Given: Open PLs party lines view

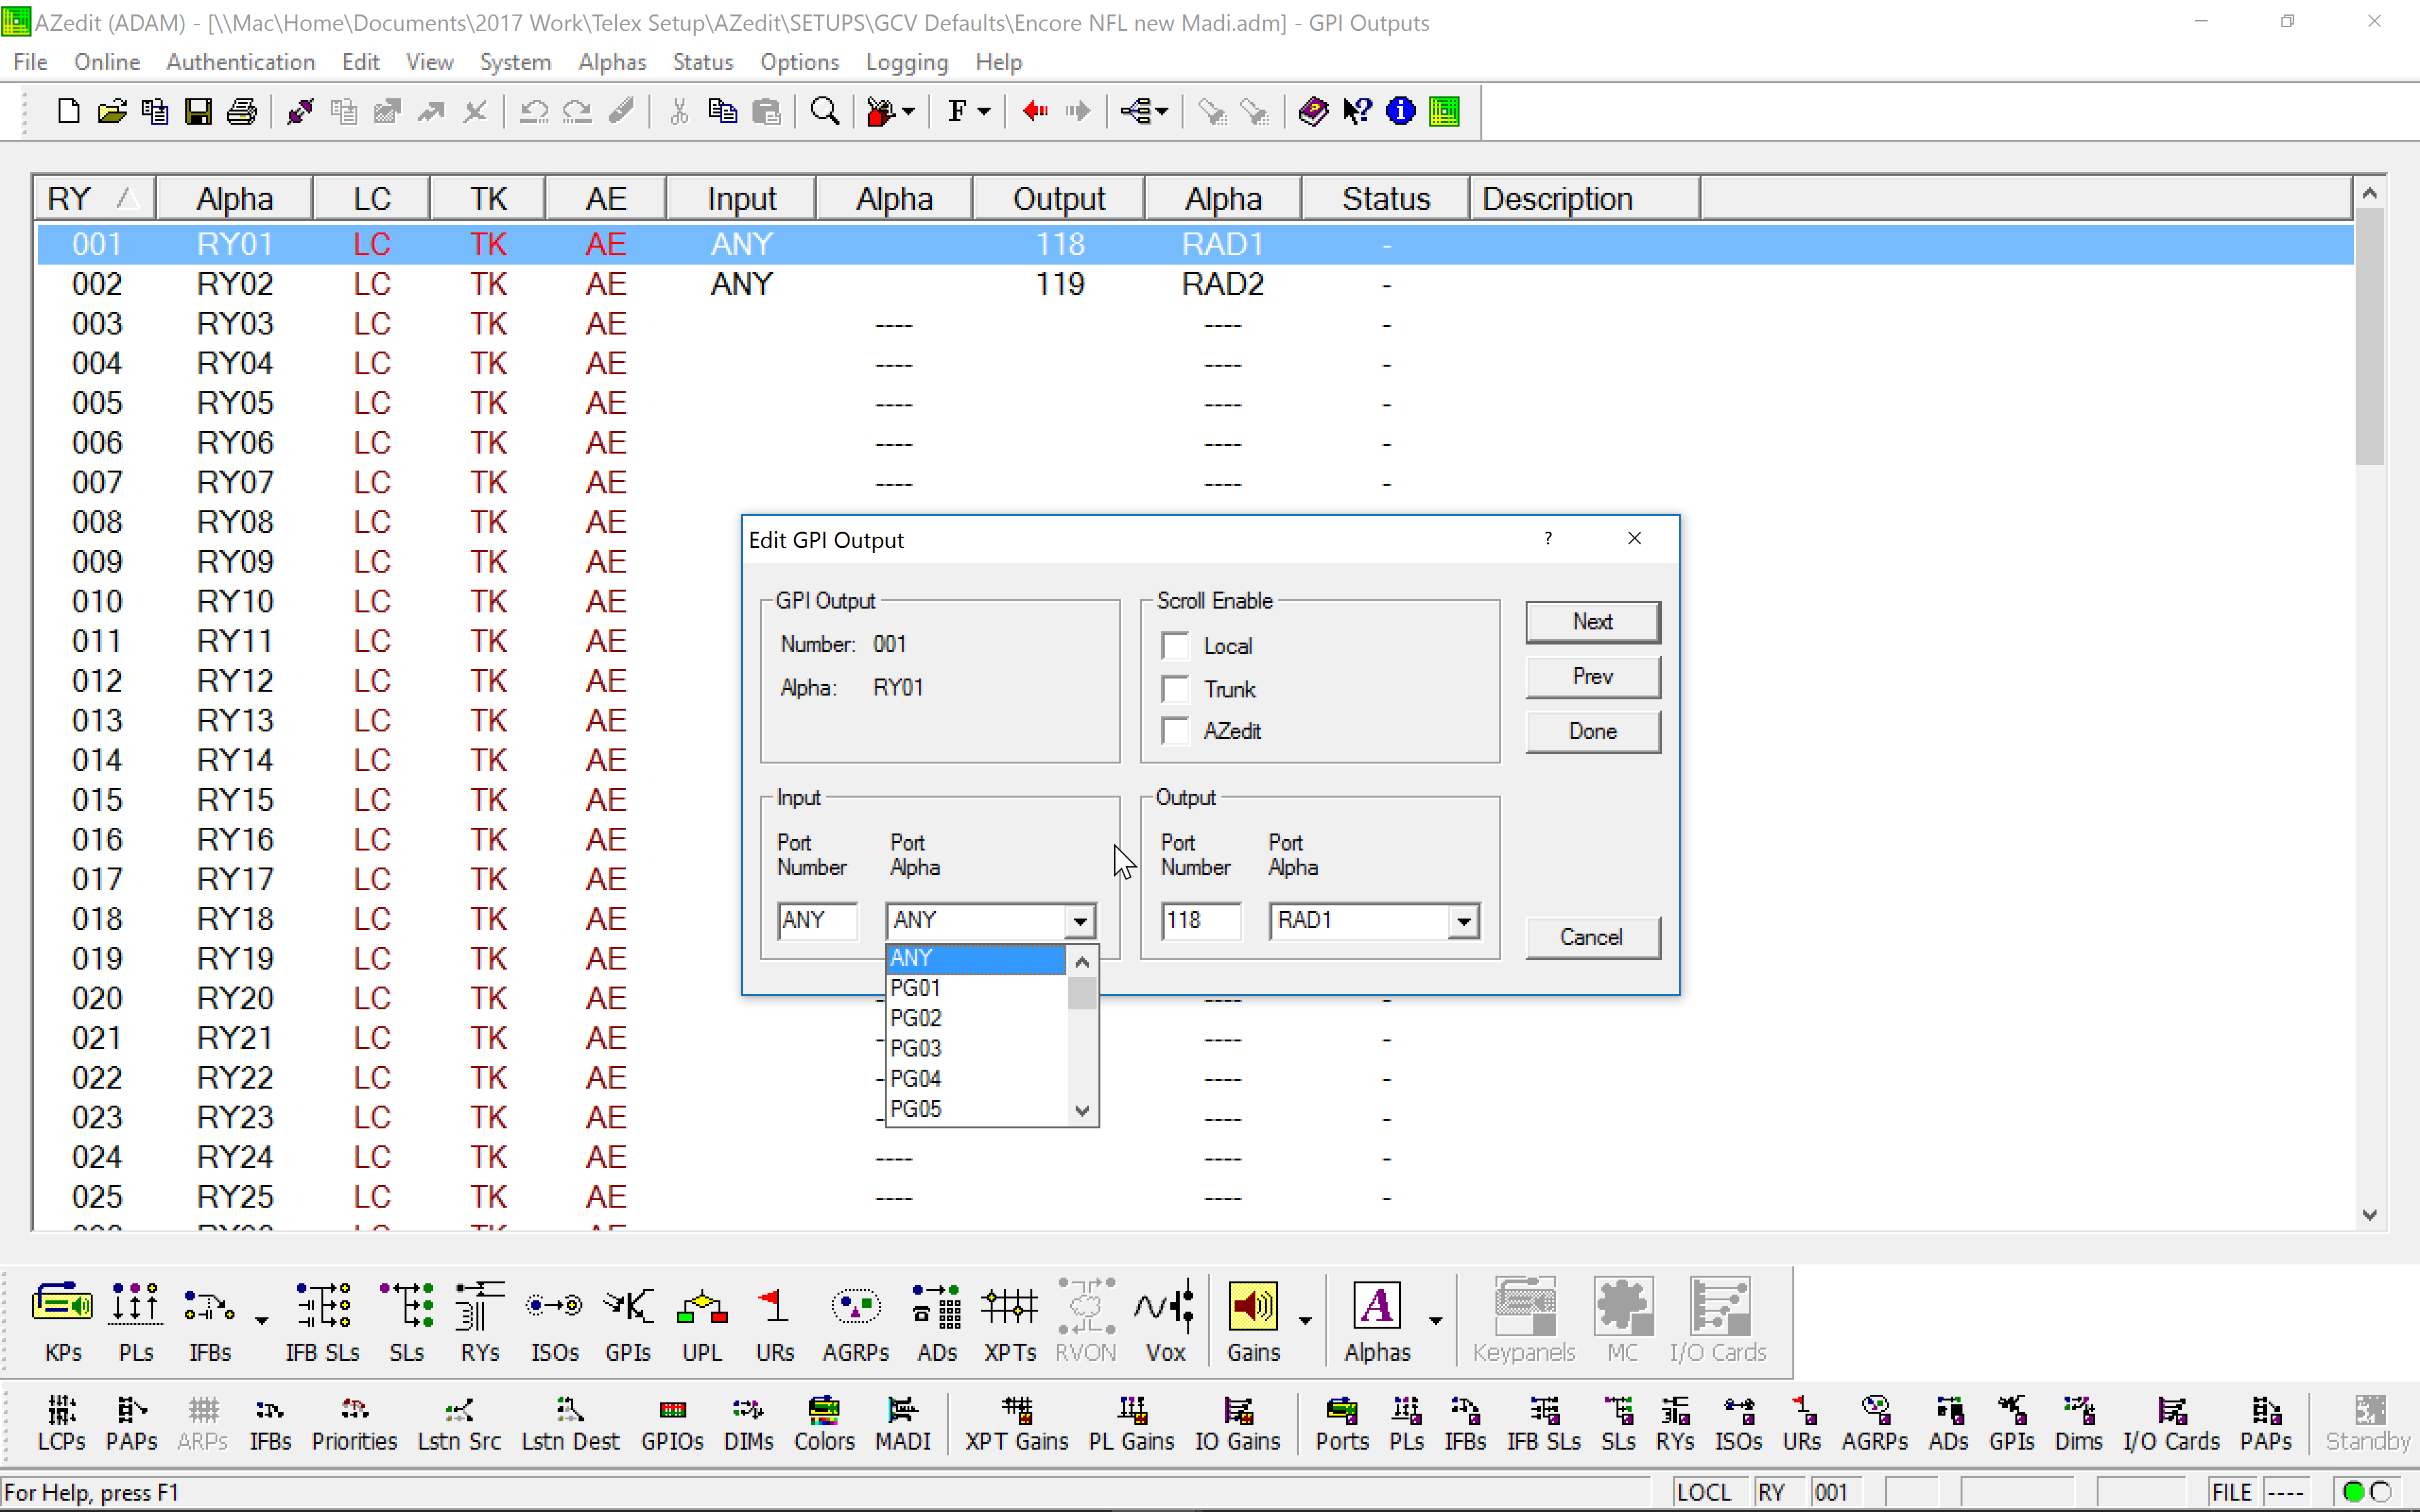Looking at the screenshot, I should [x=136, y=1322].
